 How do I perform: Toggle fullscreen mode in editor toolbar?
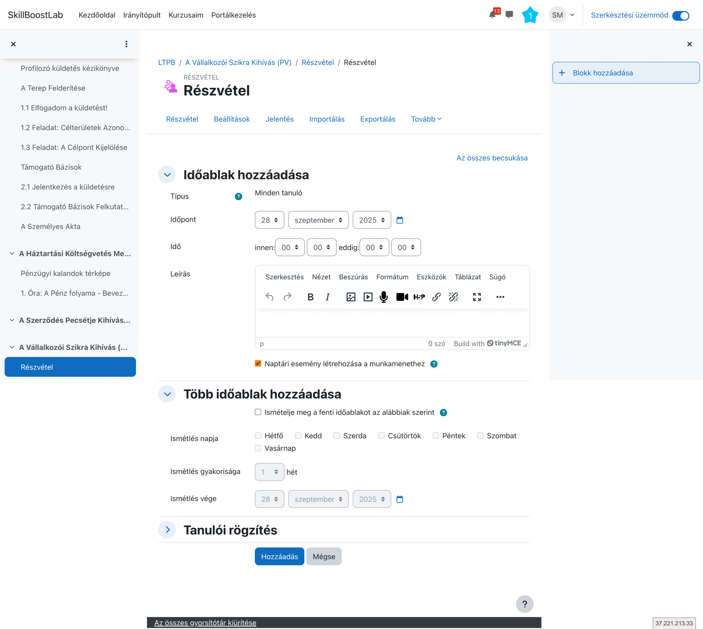click(x=477, y=297)
